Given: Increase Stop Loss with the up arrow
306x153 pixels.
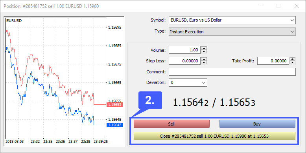Looking at the screenshot, I should click(x=204, y=59).
